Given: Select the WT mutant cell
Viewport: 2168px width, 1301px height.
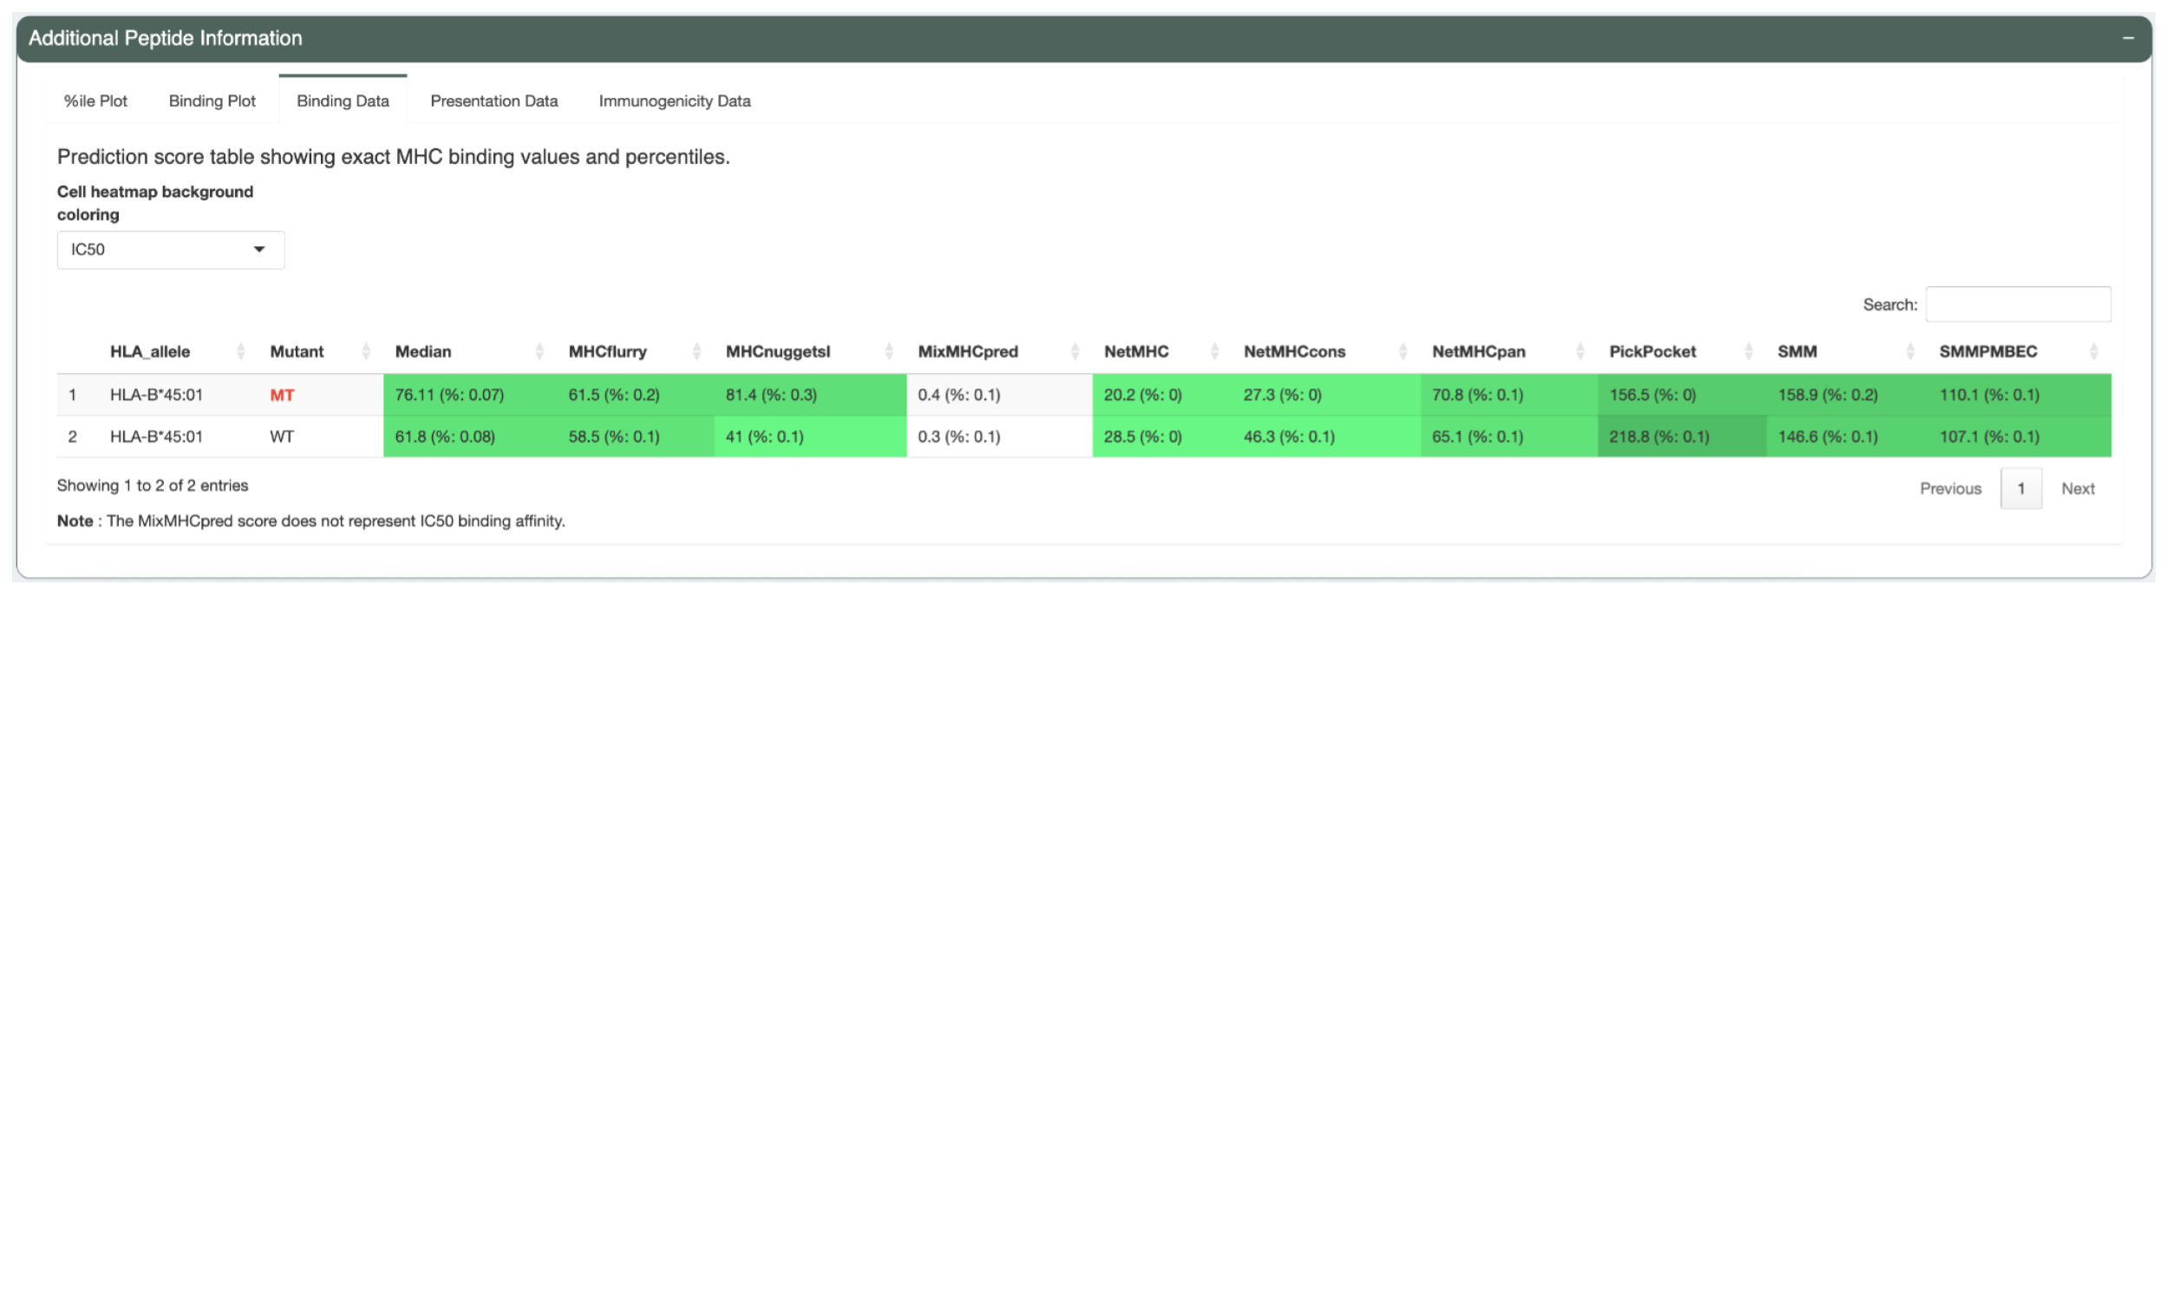Looking at the screenshot, I should tap(282, 436).
